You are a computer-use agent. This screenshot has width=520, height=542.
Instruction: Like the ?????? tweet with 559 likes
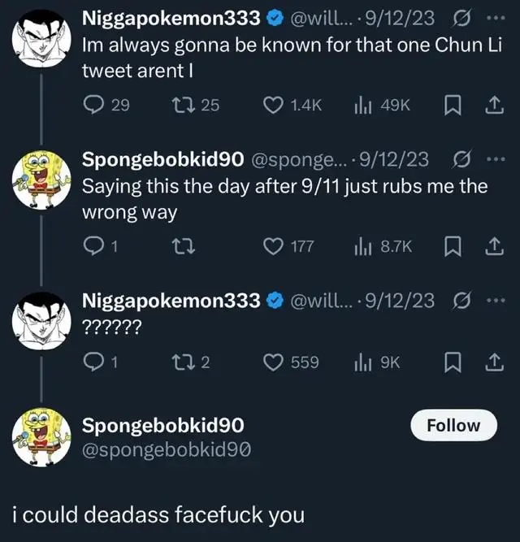pyautogui.click(x=275, y=362)
